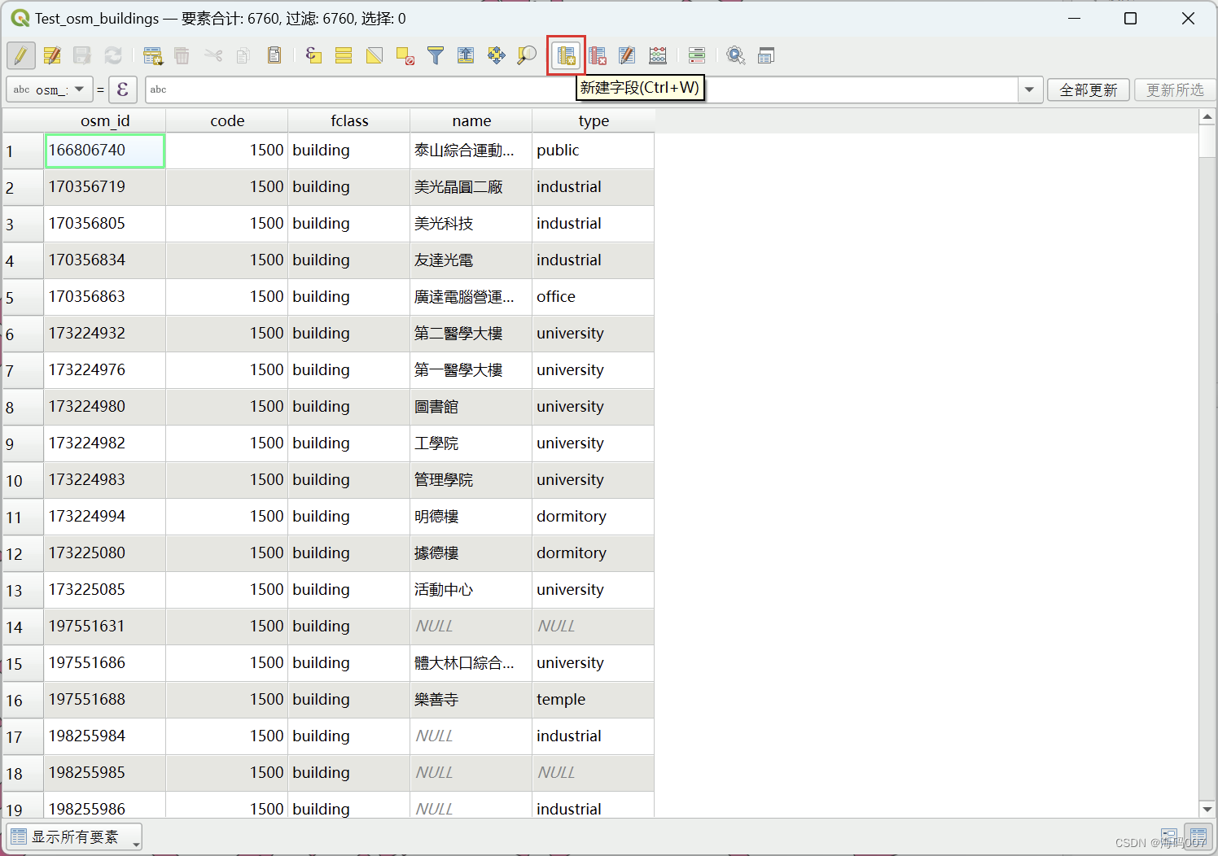Sort by type column header
The image size is (1218, 856).
pos(594,120)
